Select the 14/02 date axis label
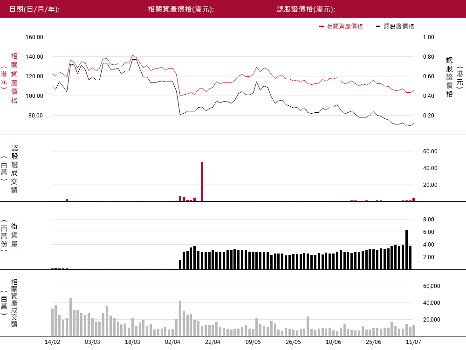Viewport: 466px width, 350px height. tap(52, 342)
